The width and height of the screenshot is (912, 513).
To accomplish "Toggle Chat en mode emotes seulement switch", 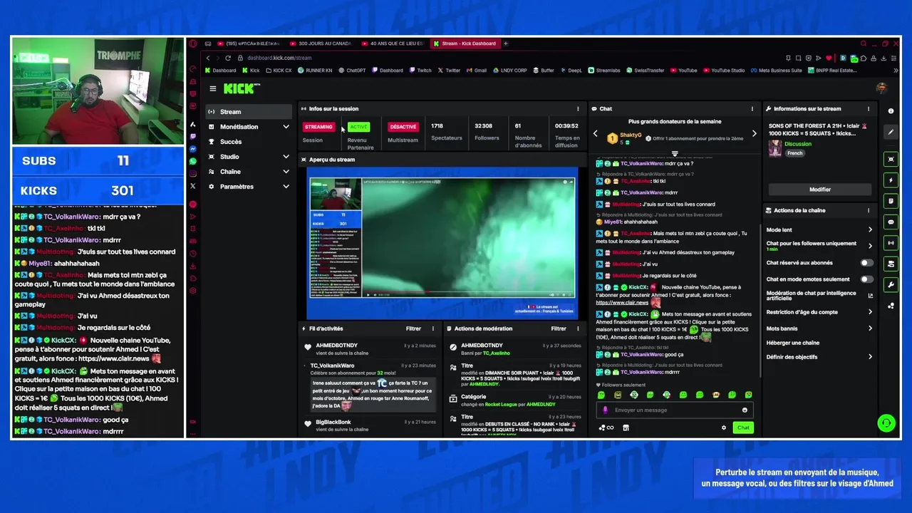I will click(x=866, y=279).
